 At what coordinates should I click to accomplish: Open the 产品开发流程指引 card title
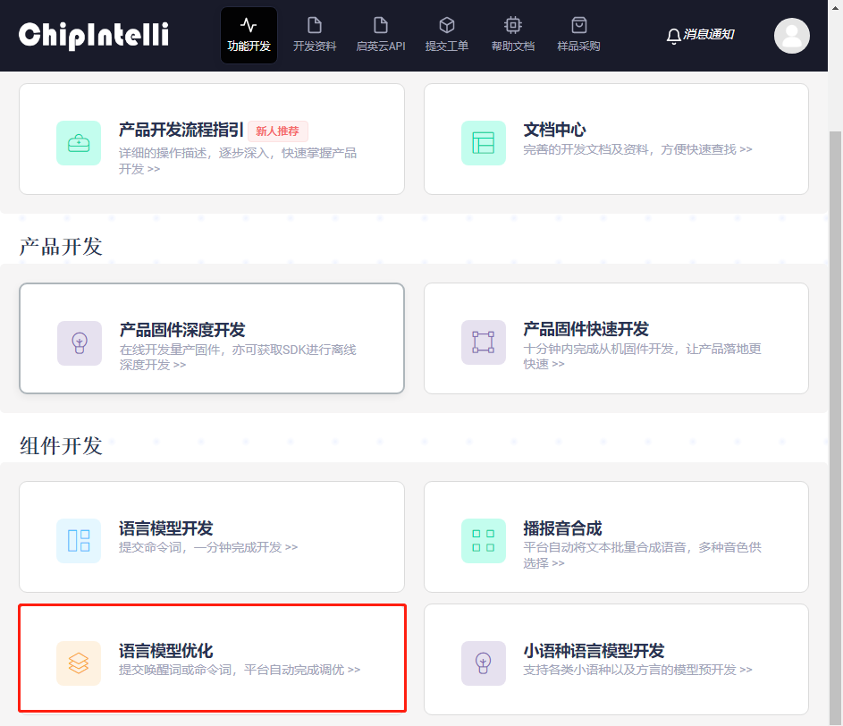pos(181,131)
